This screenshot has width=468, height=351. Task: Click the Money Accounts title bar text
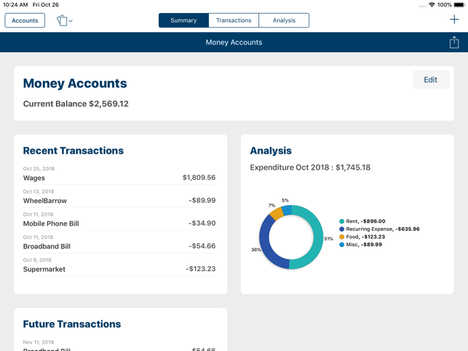[234, 42]
